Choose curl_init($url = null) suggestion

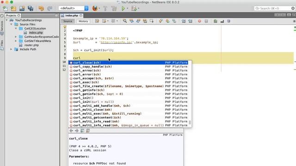click(x=129, y=102)
